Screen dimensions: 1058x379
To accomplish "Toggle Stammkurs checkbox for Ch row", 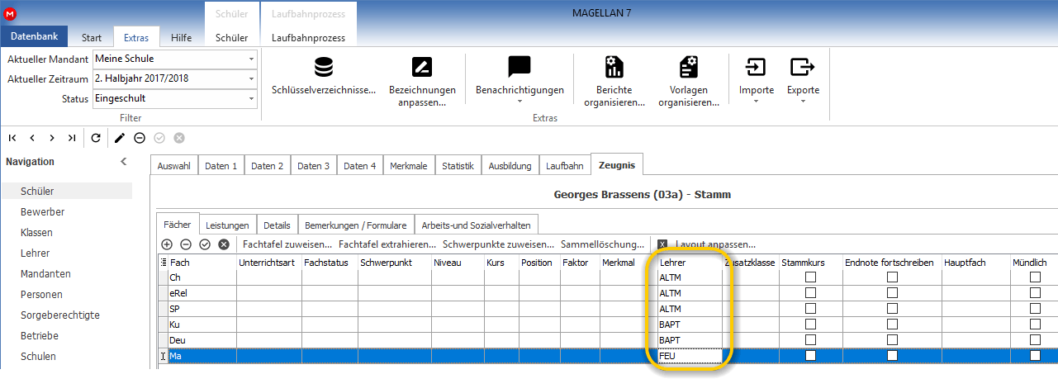I will tap(810, 277).
